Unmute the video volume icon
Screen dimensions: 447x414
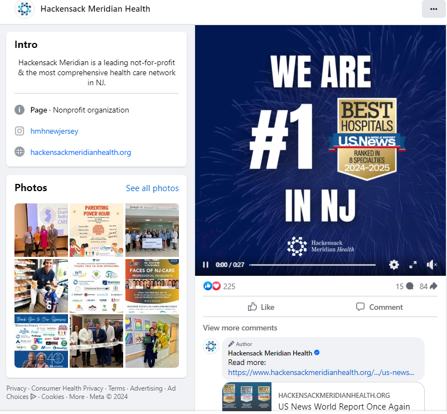[431, 265]
